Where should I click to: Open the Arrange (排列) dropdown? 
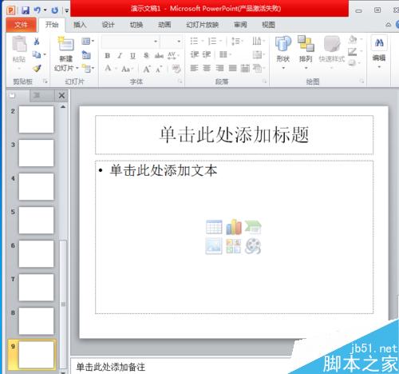tap(306, 53)
